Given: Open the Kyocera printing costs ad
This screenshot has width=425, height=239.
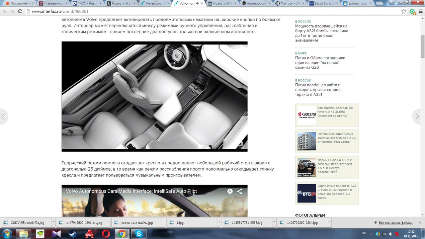Looking at the screenshot, I should click(x=327, y=115).
